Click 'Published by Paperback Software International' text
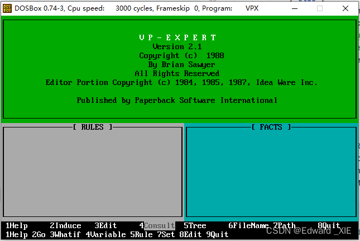The image size is (360, 241). tap(177, 101)
